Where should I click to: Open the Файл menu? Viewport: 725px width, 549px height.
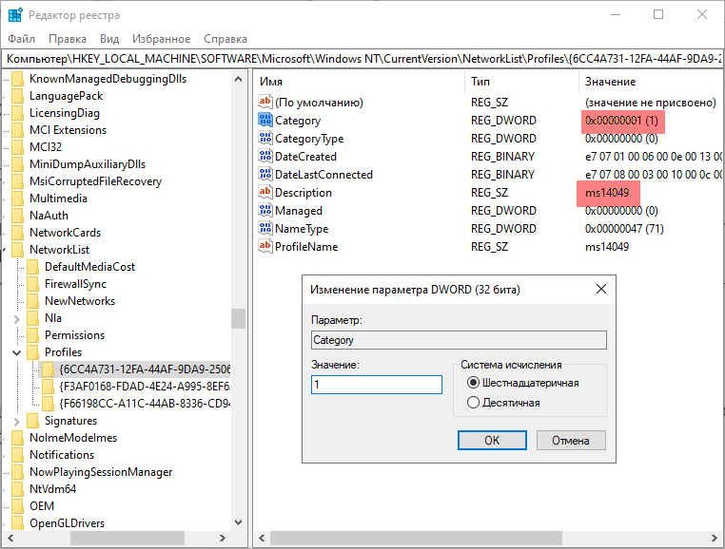tap(21, 39)
